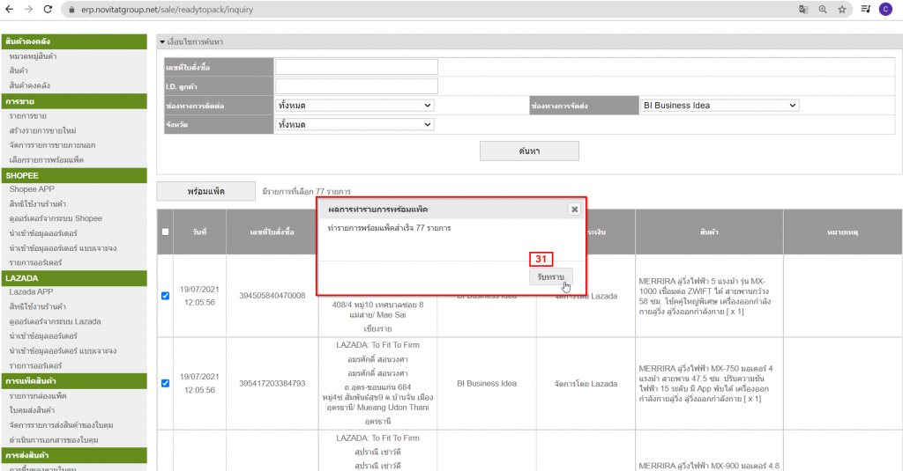Image resolution: width=903 pixels, height=471 pixels.
Task: Open the media control playlist icon
Action: pyautogui.click(x=865, y=9)
